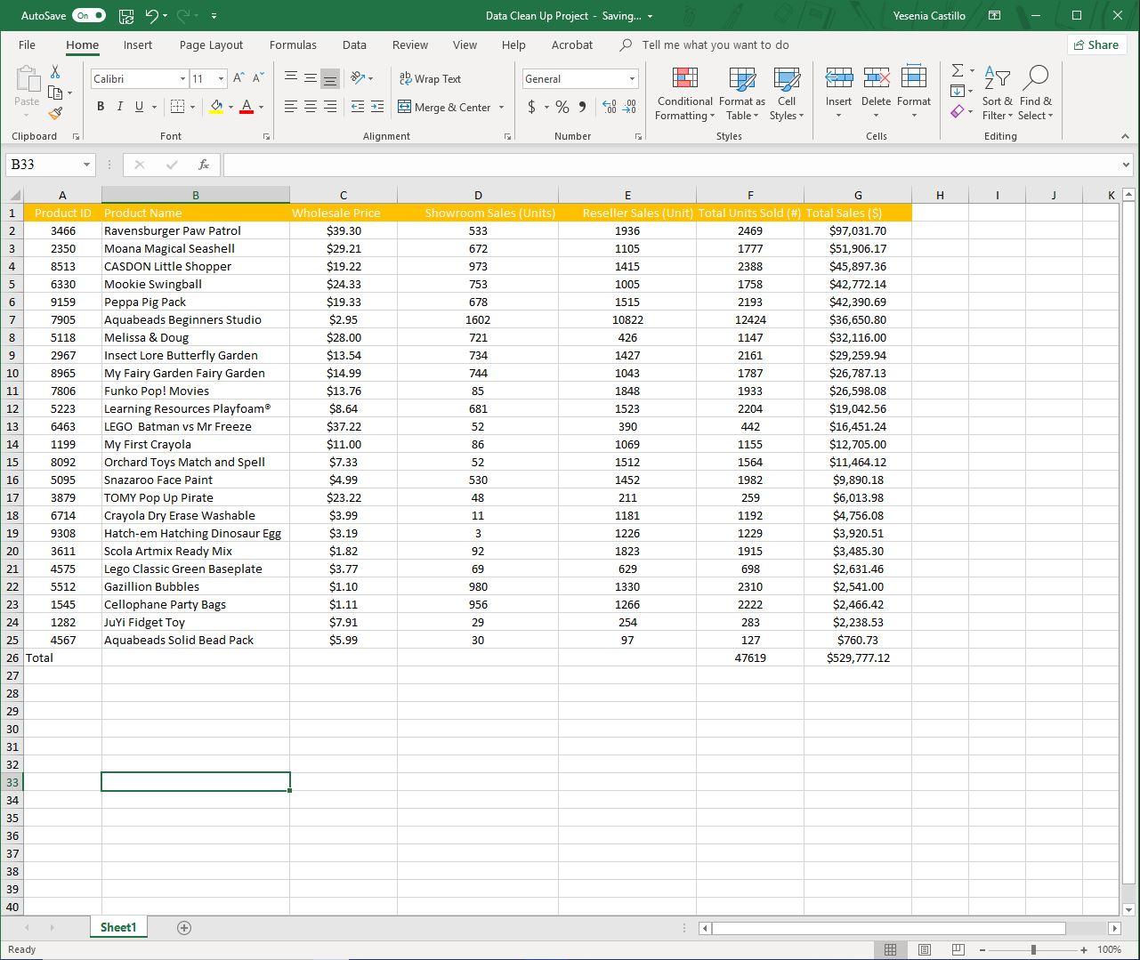1140x960 pixels.
Task: Increase indent in Alignment group
Action: pos(377,107)
